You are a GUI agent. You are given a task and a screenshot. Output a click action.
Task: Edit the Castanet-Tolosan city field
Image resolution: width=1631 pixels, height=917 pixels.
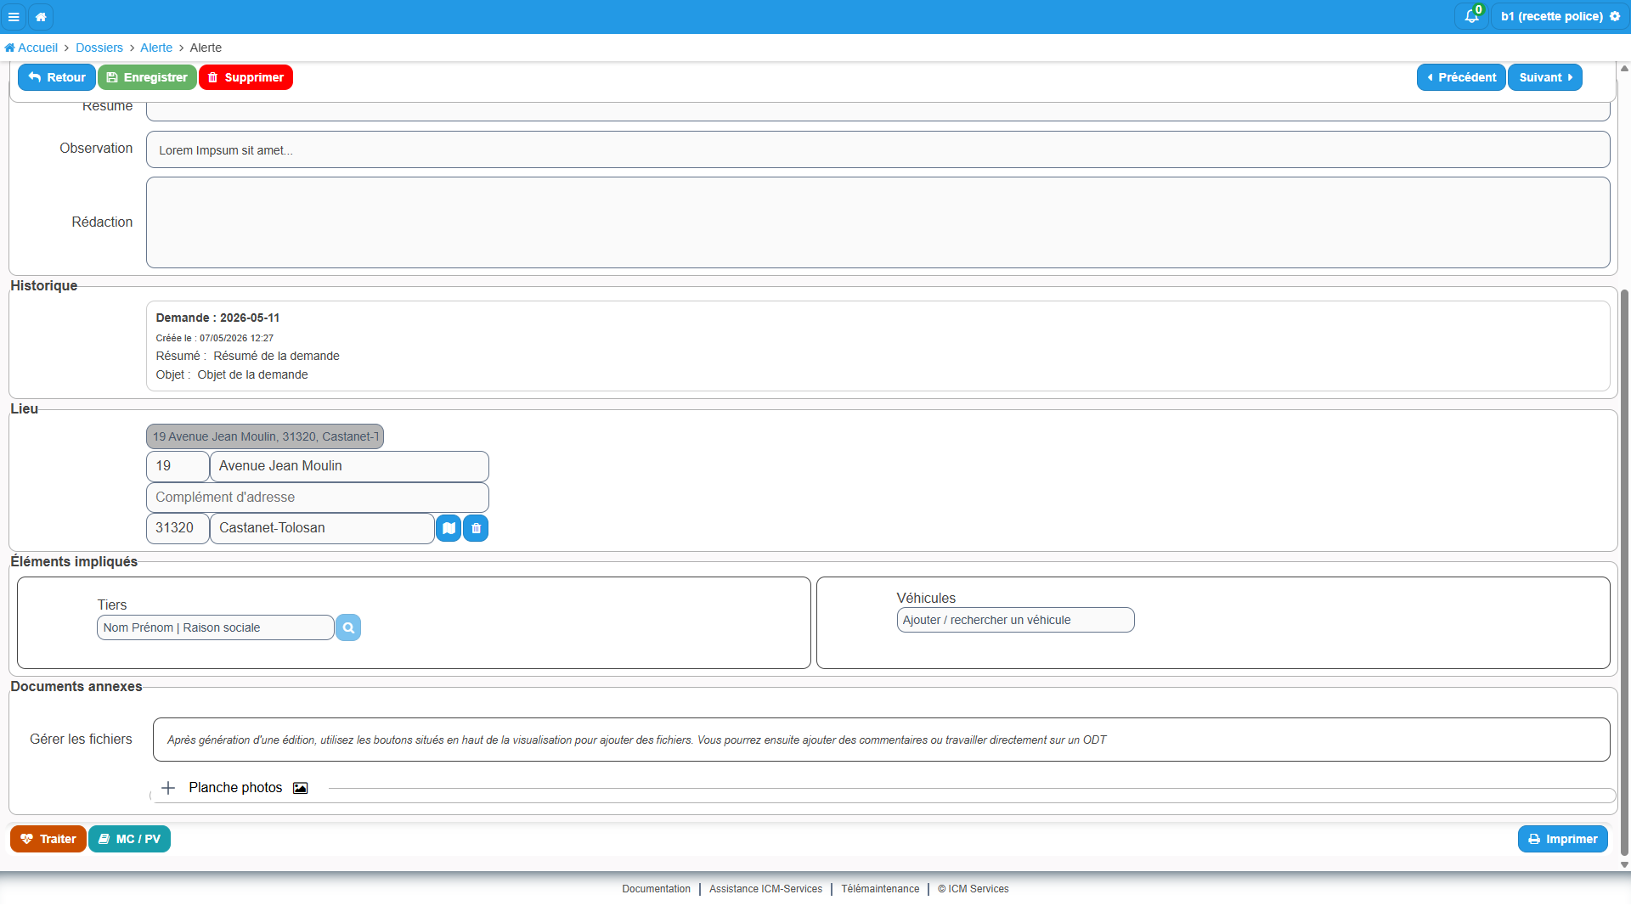tap(322, 528)
